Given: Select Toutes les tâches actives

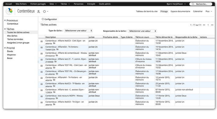Looking at the screenshot, I should tap(21, 32).
